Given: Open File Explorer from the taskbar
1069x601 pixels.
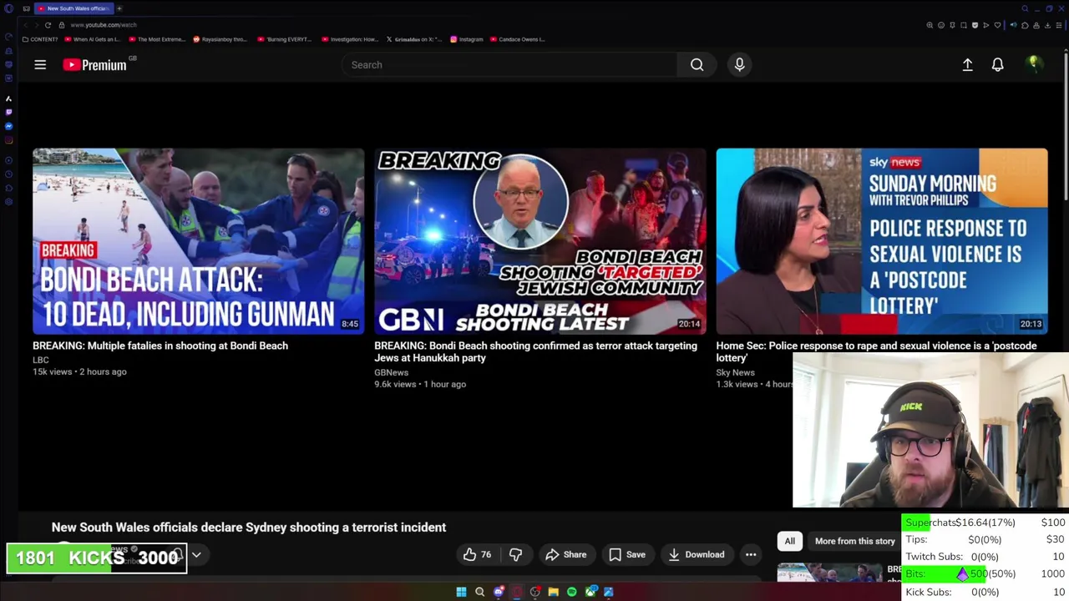Looking at the screenshot, I should (553, 592).
